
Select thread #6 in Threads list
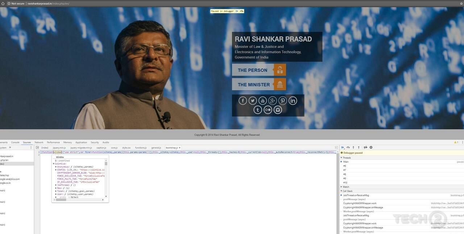402,166
